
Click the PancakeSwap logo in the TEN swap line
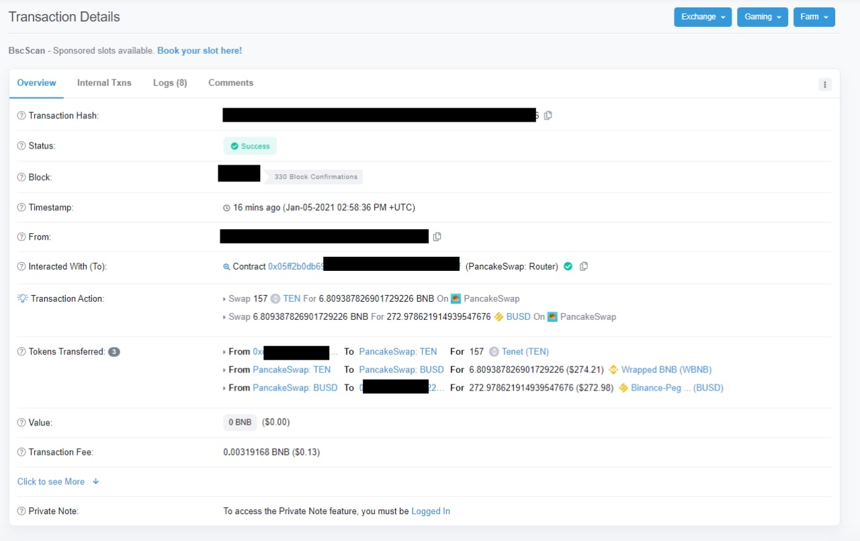tap(456, 298)
